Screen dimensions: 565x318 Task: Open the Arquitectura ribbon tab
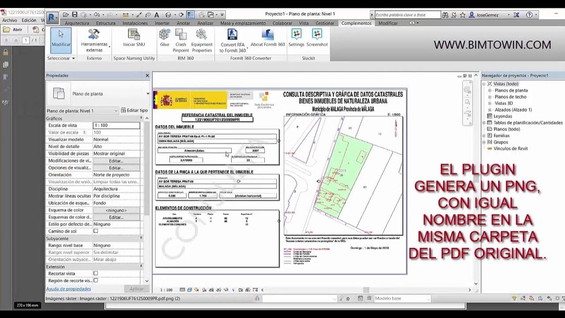(77, 23)
